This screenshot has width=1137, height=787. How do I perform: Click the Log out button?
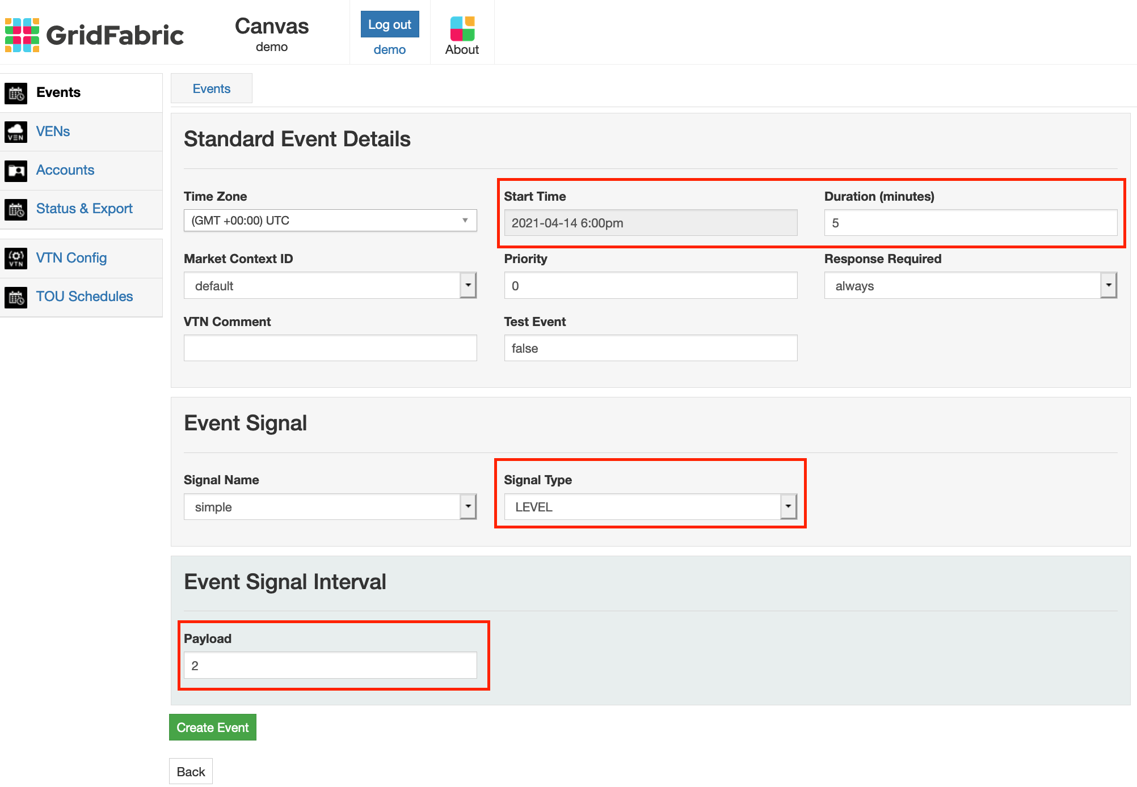pos(389,24)
